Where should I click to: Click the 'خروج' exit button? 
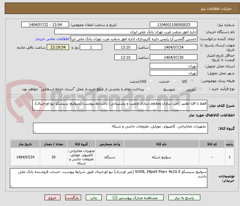tap(52, 198)
